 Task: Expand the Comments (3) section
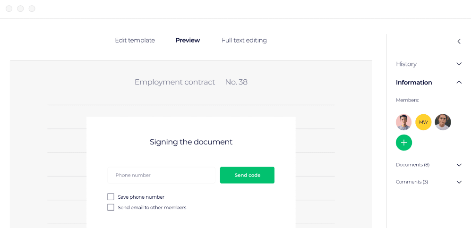[x=459, y=182]
